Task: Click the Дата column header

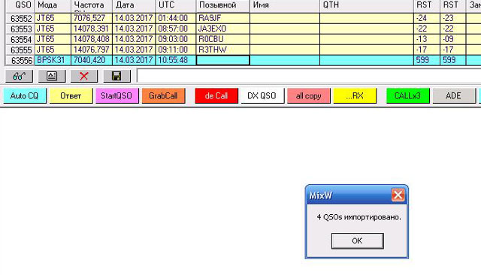Action: click(x=134, y=5)
